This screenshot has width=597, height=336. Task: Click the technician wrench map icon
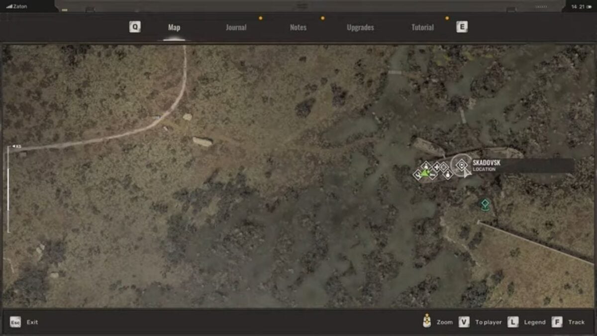(x=432, y=175)
